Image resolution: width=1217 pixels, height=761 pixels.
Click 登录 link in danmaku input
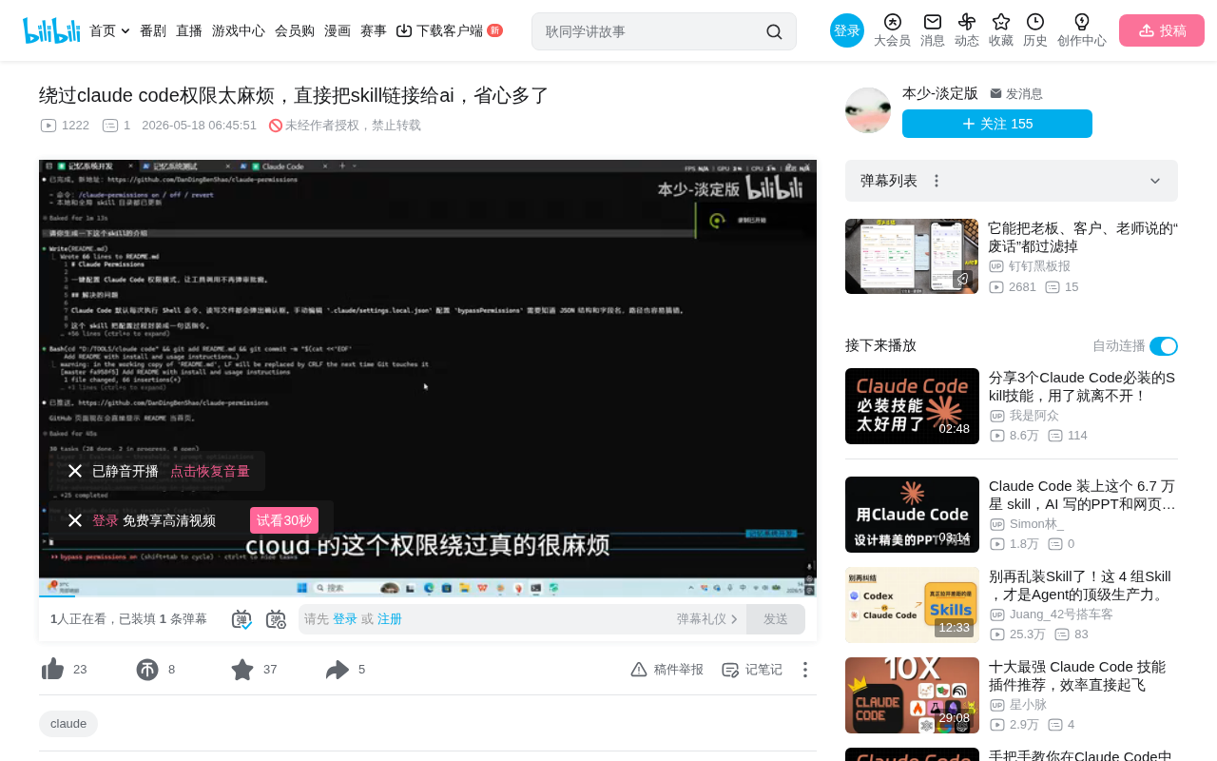[345, 619]
